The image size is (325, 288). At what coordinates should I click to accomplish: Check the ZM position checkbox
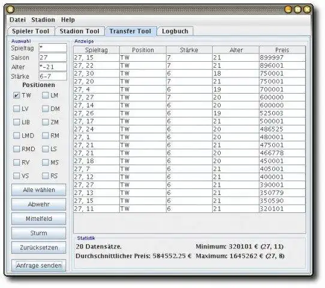(x=45, y=122)
